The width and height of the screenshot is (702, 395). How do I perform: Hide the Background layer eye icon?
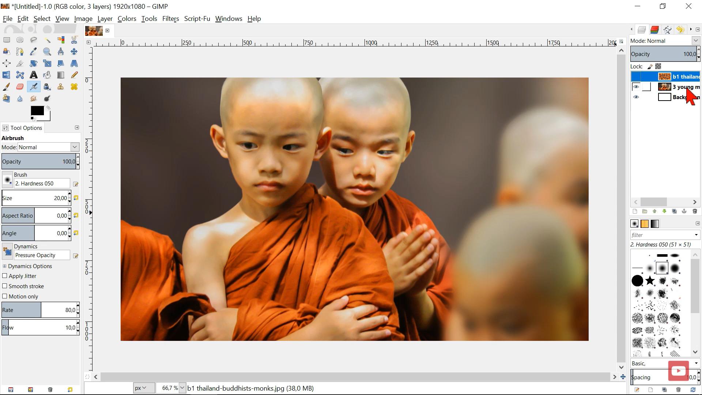point(636,97)
